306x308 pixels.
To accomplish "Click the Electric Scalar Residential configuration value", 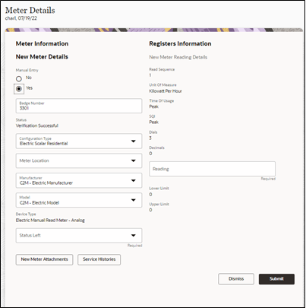I will [44, 144].
